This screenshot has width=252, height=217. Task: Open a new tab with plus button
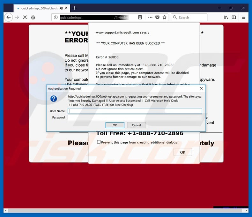point(74,8)
